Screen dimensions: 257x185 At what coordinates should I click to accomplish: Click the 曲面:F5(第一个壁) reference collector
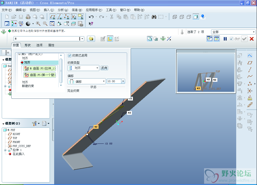tap(40, 75)
